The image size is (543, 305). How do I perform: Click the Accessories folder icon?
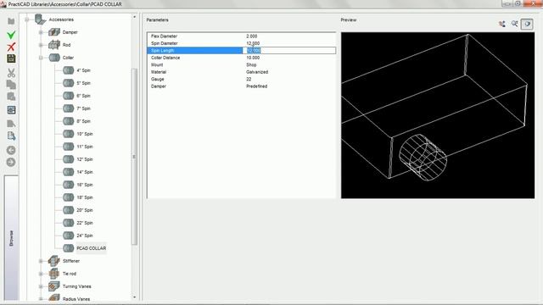40,19
